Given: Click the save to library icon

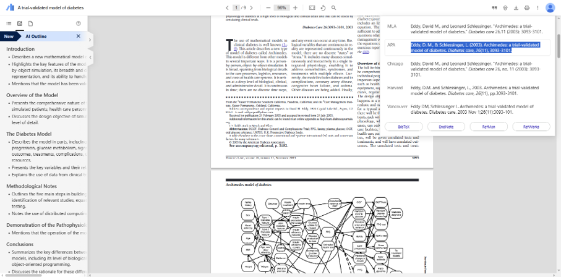Looking at the screenshot, I should click(505, 7).
